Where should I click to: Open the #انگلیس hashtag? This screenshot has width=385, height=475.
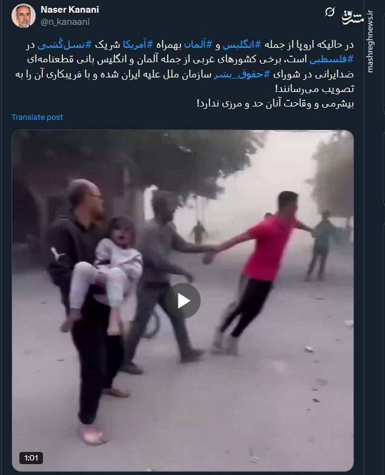pos(242,45)
